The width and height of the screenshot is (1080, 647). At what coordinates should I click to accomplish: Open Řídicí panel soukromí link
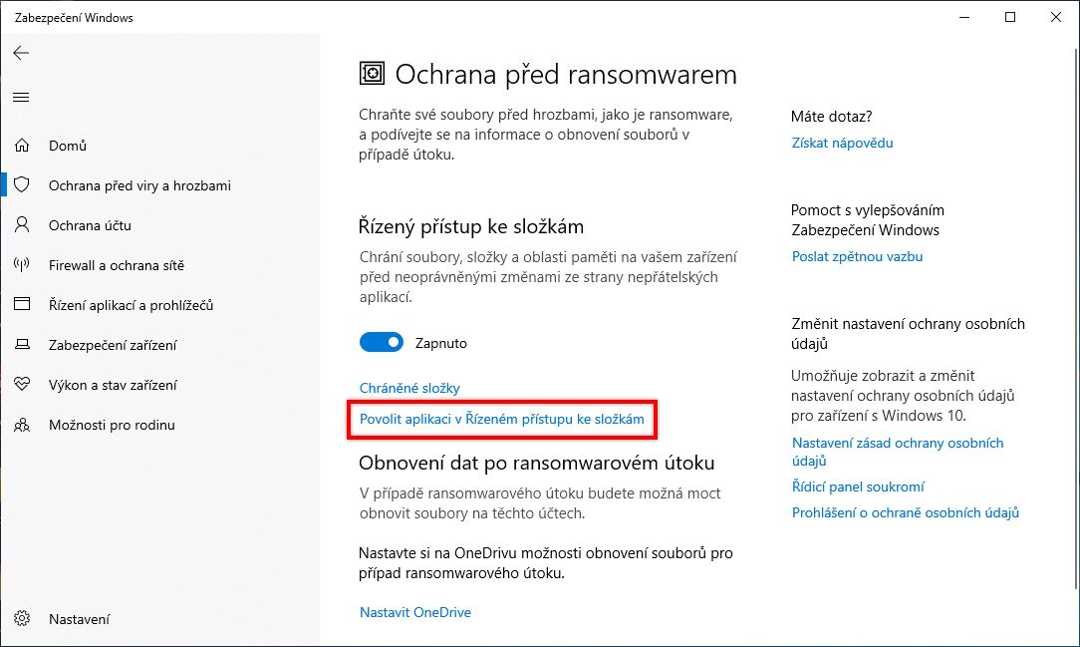pos(858,486)
